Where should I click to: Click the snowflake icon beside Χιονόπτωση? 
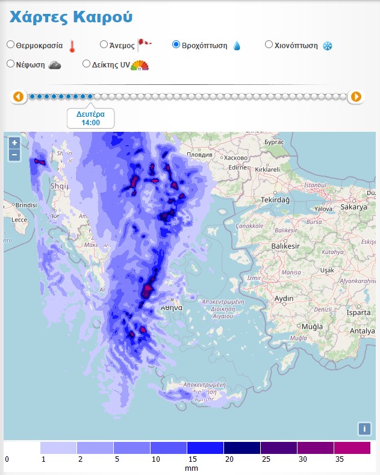tap(328, 46)
